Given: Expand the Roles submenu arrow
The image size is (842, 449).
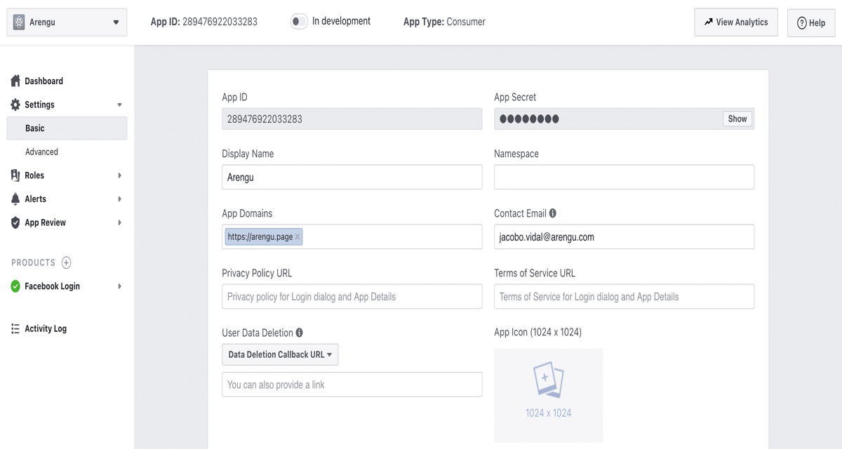Looking at the screenshot, I should point(119,175).
